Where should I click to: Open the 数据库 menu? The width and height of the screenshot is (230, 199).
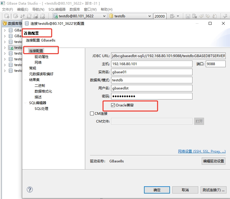pos(75,10)
